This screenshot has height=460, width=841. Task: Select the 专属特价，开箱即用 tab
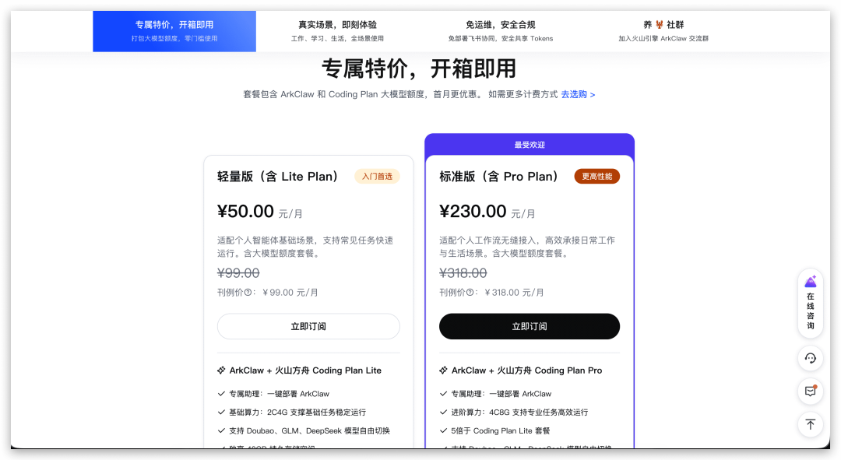pos(174,31)
